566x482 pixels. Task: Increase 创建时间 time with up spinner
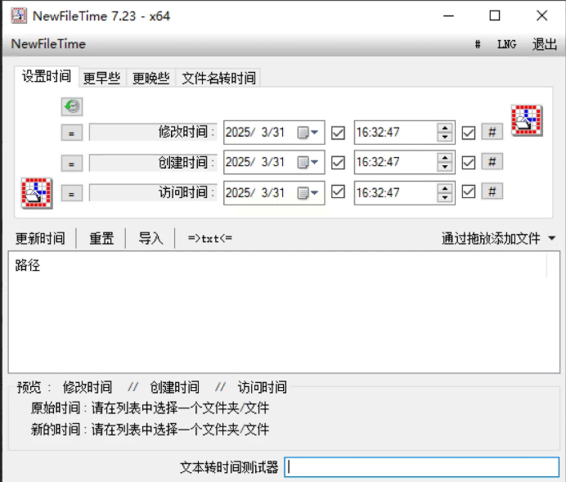[x=445, y=158]
